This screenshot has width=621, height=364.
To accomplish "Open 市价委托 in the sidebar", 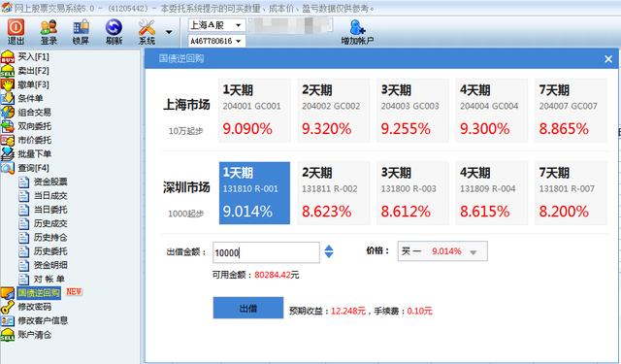I will click(x=35, y=140).
